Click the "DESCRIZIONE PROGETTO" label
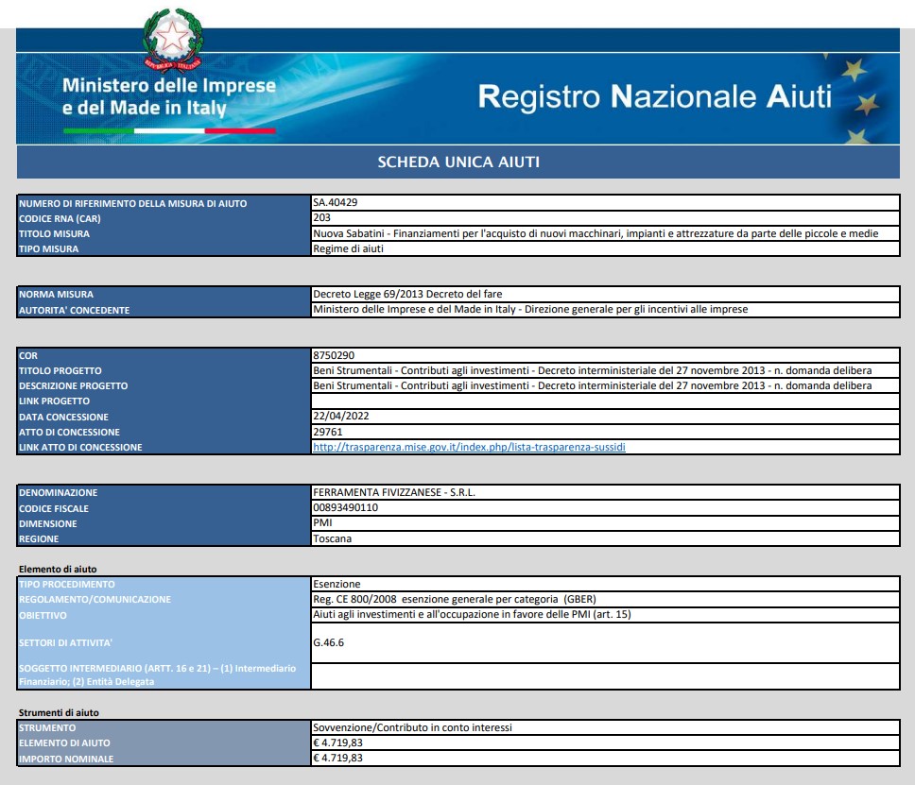The image size is (915, 785). coord(73,386)
